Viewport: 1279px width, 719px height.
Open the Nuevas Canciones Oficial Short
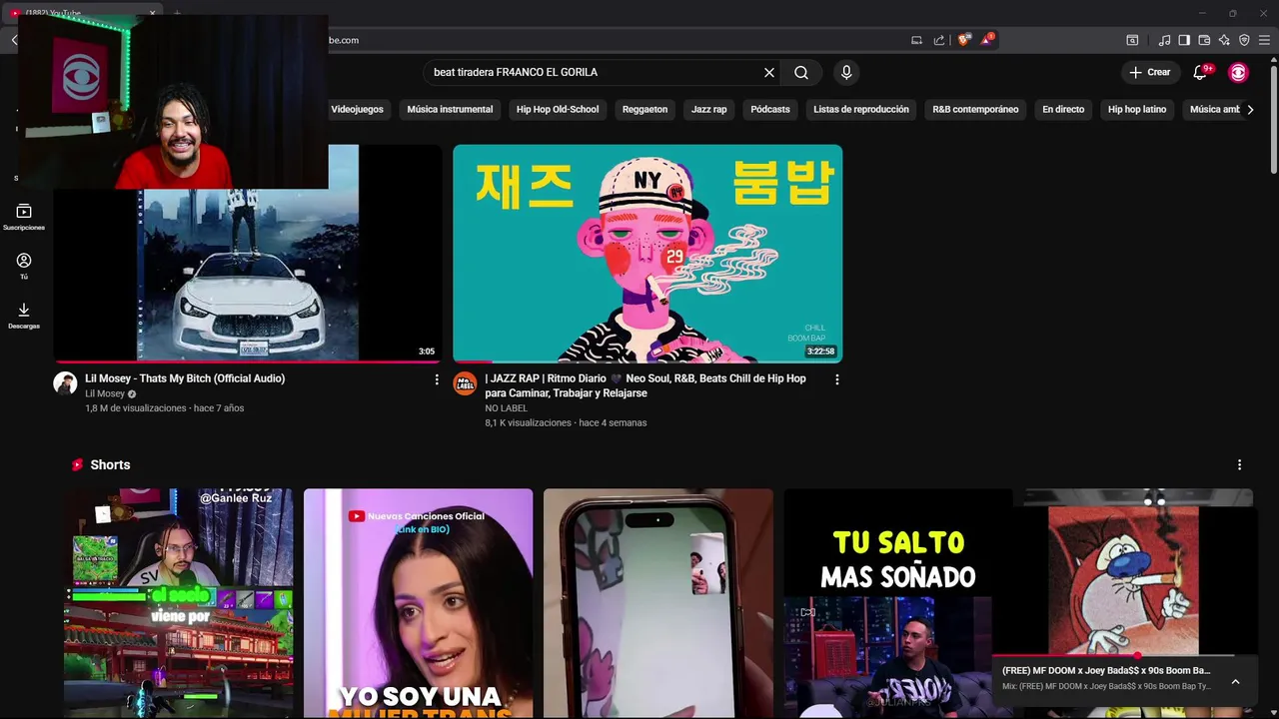(x=418, y=603)
